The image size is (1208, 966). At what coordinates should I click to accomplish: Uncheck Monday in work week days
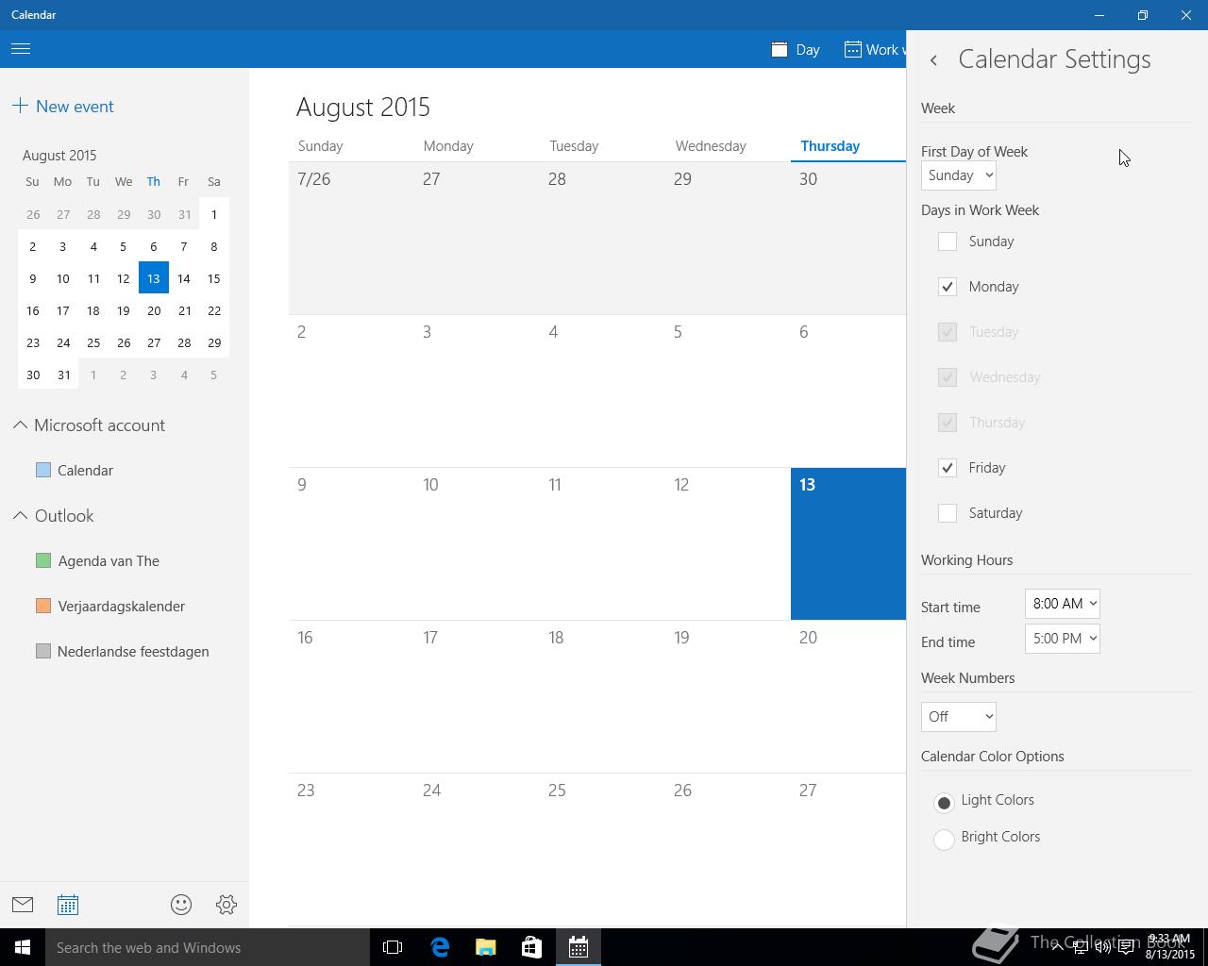point(948,287)
